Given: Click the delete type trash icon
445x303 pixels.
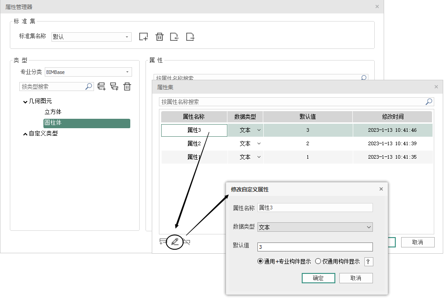Looking at the screenshot, I should [x=127, y=87].
